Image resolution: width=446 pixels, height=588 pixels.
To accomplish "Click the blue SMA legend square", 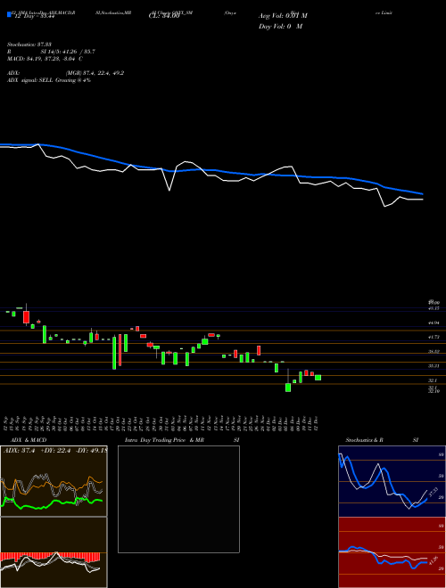I will (9, 15).
